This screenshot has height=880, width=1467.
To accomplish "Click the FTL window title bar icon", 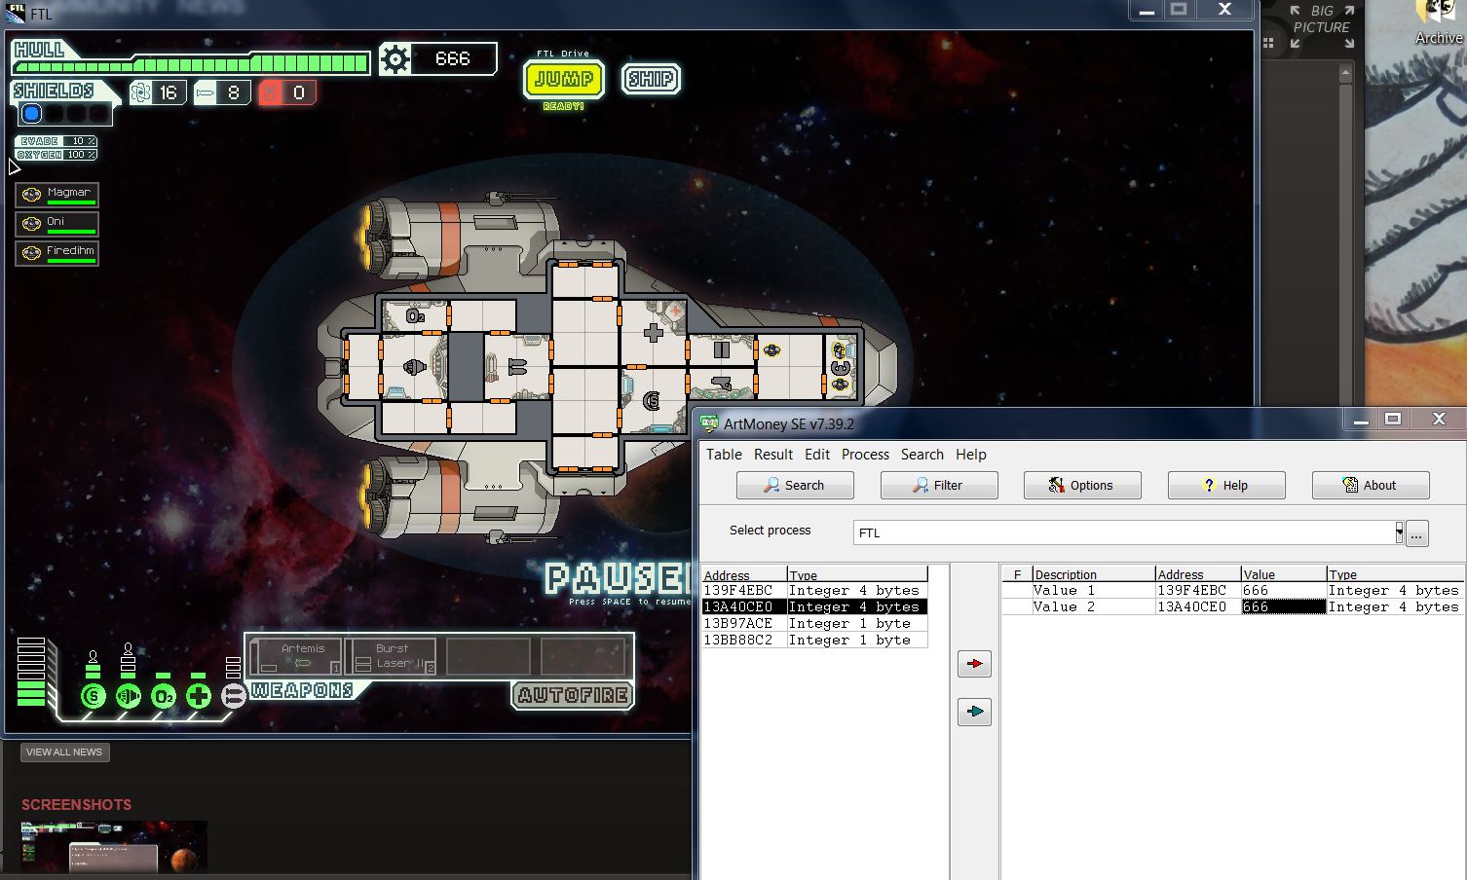I will (x=17, y=14).
